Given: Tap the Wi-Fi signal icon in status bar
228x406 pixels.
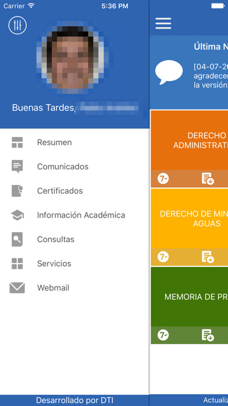Looking at the screenshot, I should coord(31,6).
